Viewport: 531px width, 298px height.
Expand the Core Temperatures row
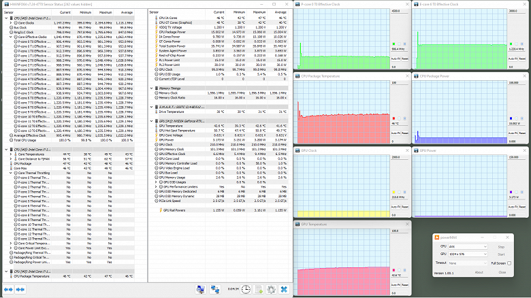11,154
